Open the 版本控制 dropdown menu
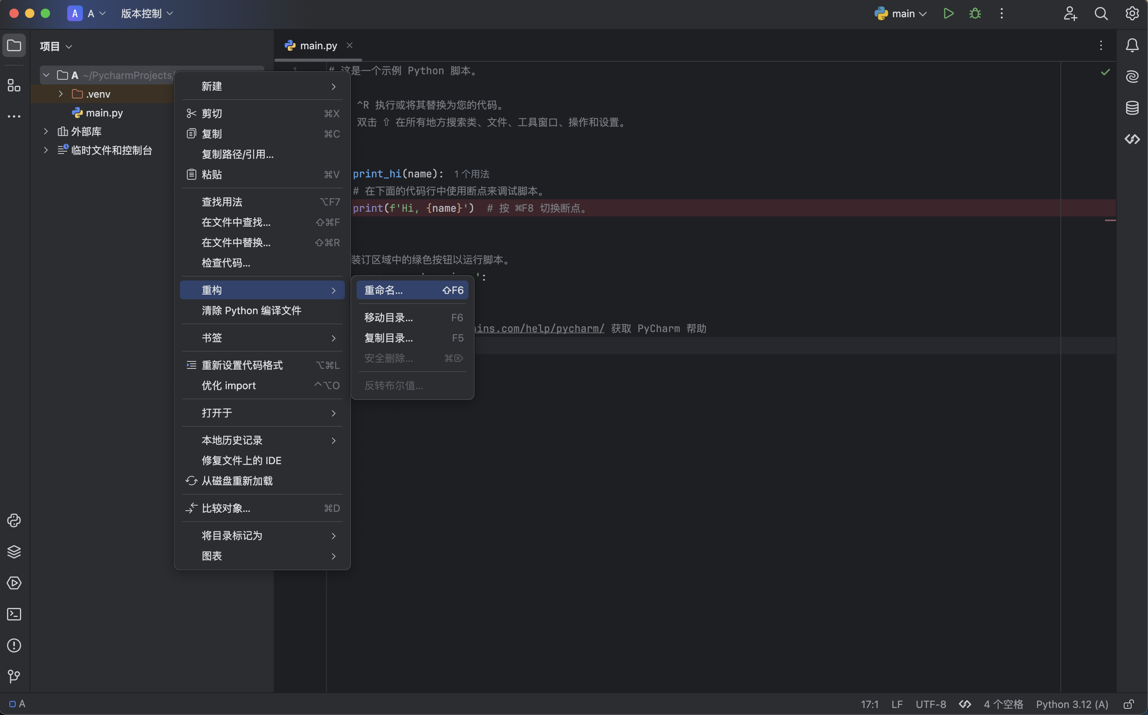The image size is (1148, 715). pyautogui.click(x=147, y=13)
